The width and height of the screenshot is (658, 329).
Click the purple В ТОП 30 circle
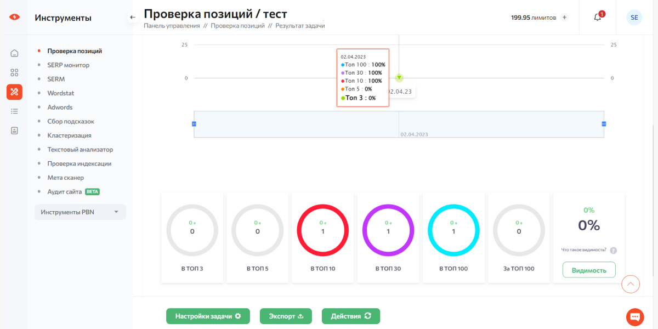coord(388,230)
